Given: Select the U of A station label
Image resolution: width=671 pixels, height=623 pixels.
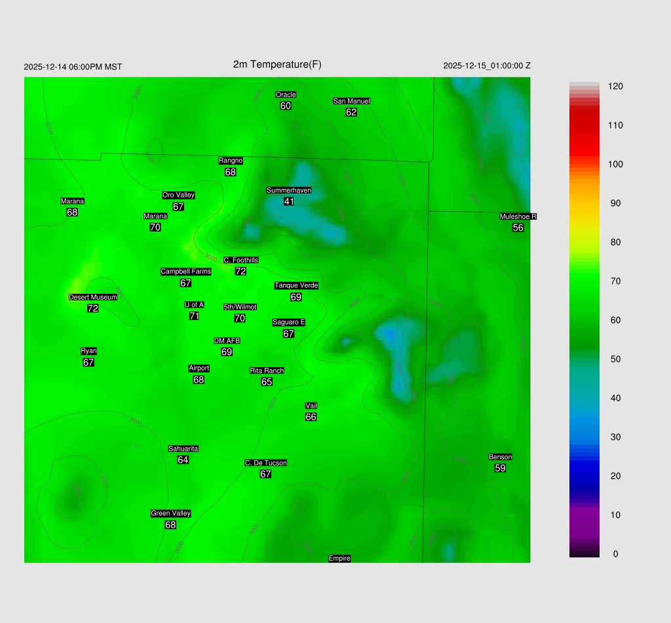Looking at the screenshot, I should pos(194,305).
